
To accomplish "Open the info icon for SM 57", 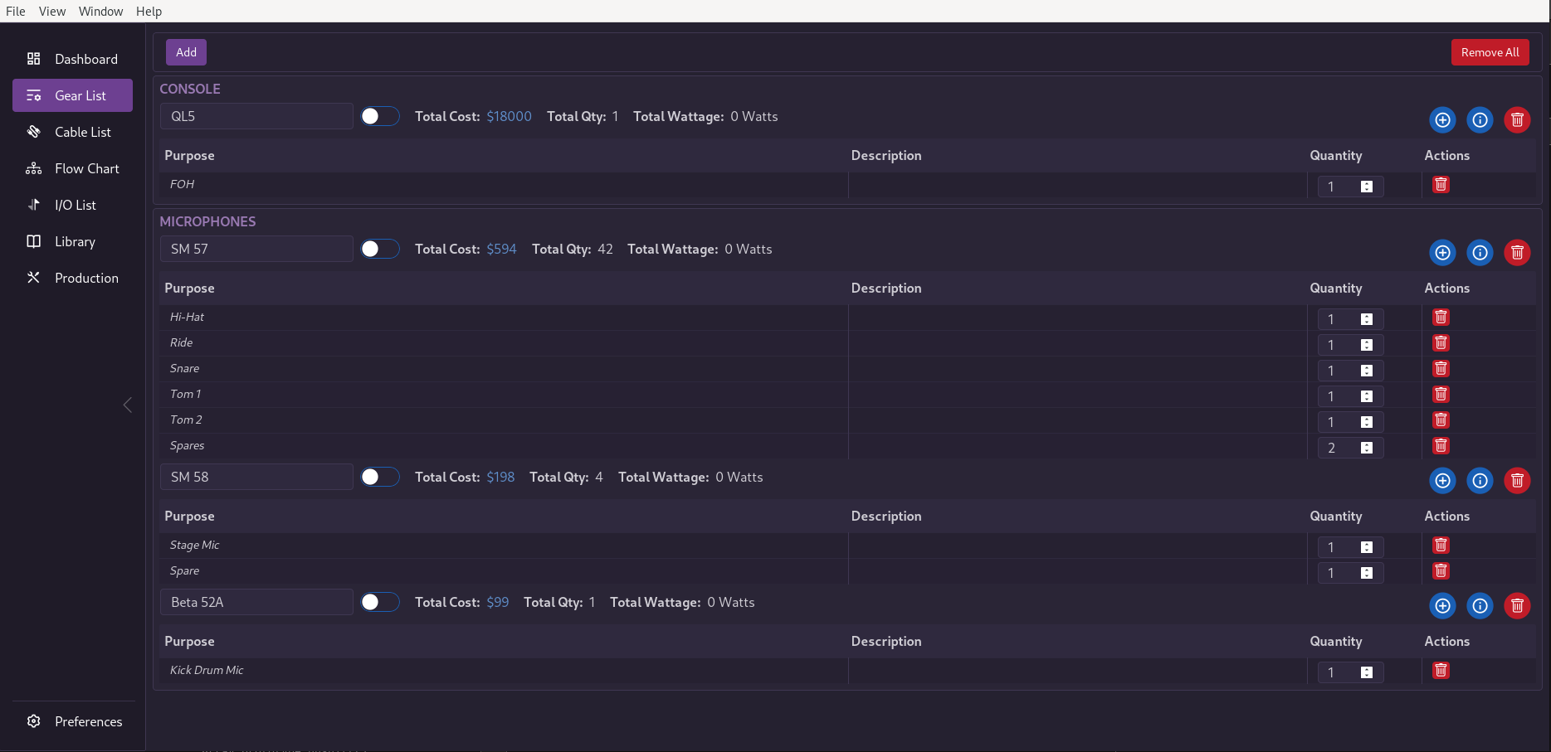I will pos(1480,253).
